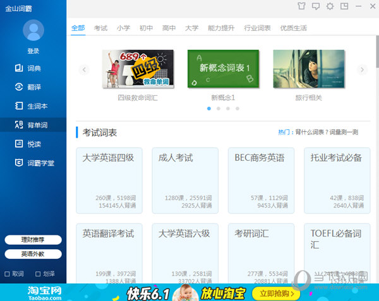Click the 四级救命词汇 caption text
This screenshot has width=379, height=301.
(x=138, y=98)
